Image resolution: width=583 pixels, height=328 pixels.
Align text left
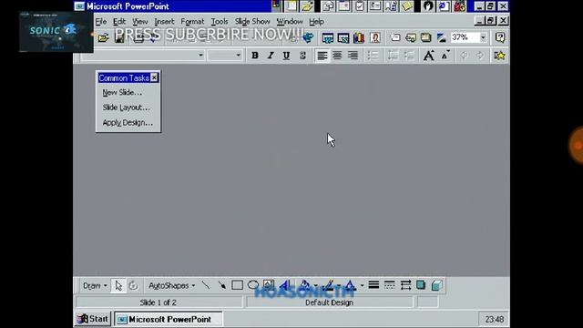click(322, 56)
